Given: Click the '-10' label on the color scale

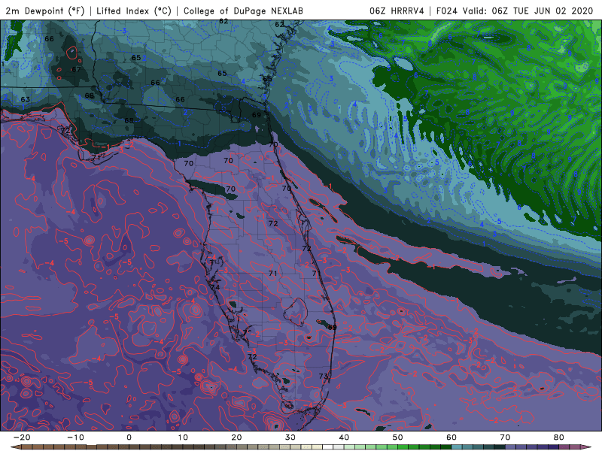Looking at the screenshot, I should coord(75,437).
